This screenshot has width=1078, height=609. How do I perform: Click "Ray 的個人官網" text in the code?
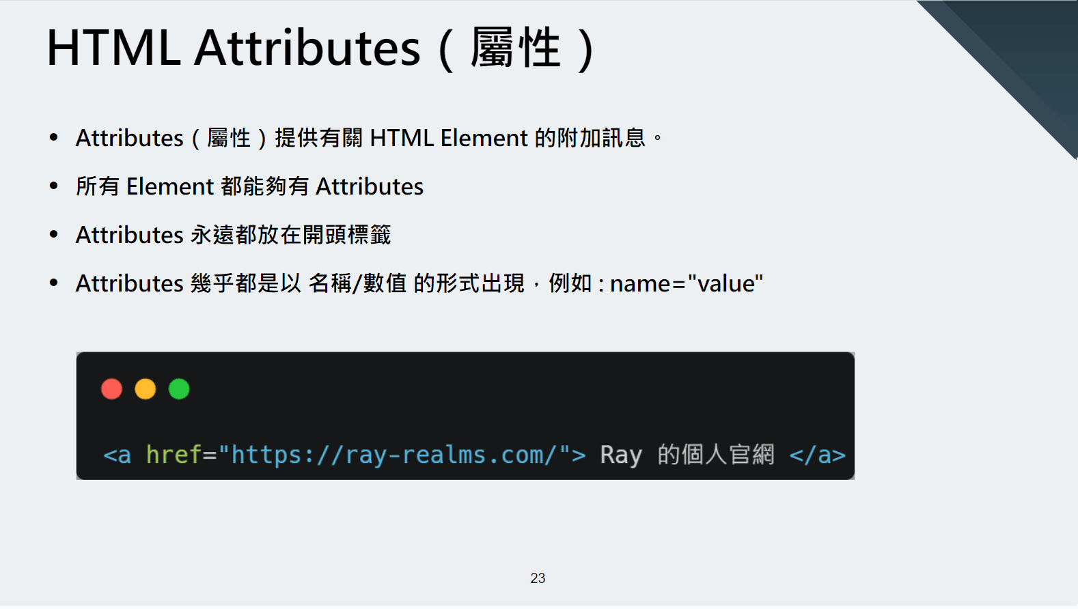pyautogui.click(x=687, y=455)
